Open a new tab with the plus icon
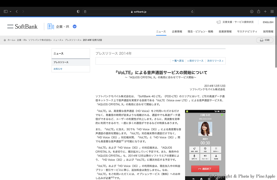Viewport: 277px width, 180px height. 265,11
